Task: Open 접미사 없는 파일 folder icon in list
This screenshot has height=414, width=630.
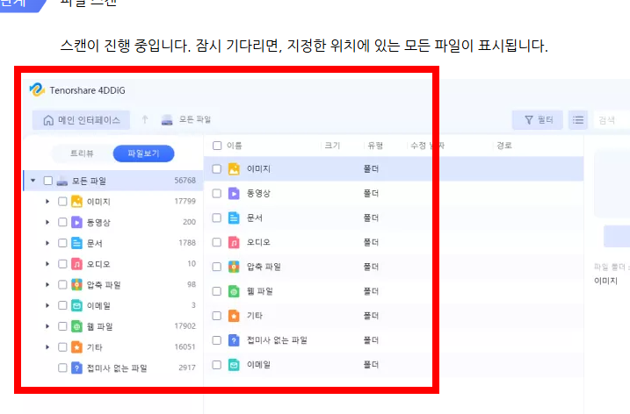Action: (234, 340)
